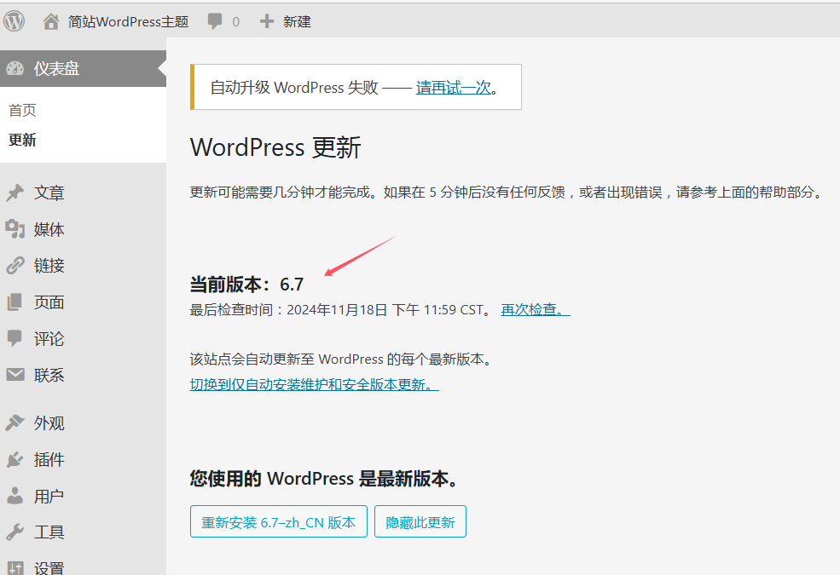
Task: Click the 最后检查时间 timestamp text
Action: pos(340,310)
